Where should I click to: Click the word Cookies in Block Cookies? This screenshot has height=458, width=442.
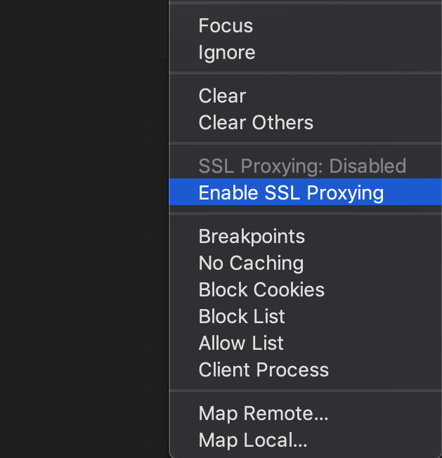click(289, 289)
